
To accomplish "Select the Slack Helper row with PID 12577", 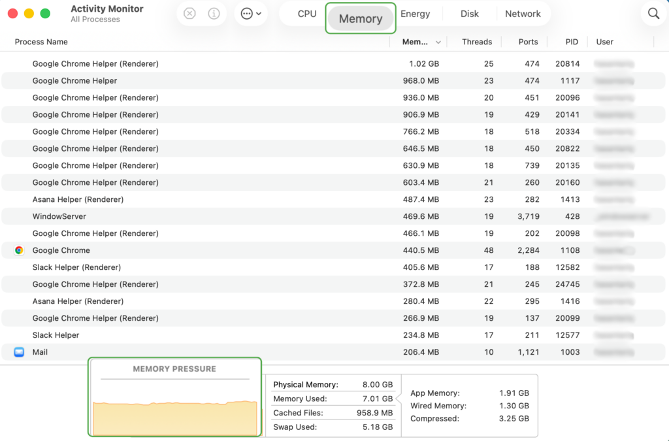I will tap(333, 335).
